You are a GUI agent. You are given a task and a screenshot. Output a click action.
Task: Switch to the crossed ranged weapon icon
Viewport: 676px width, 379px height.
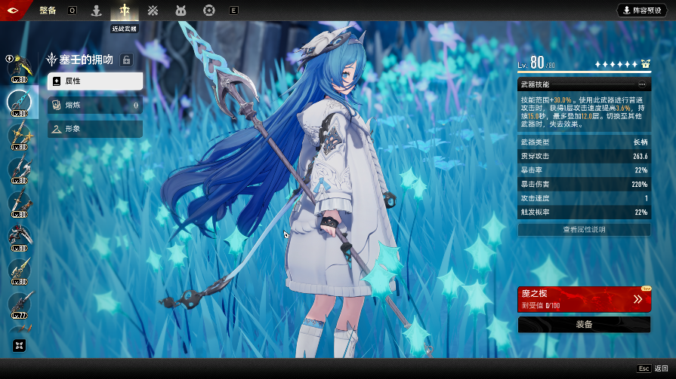point(153,11)
